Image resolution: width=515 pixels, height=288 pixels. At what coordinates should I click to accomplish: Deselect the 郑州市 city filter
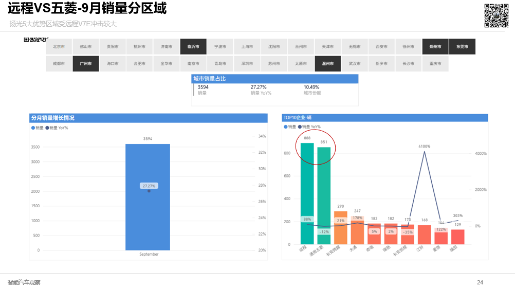pos(435,47)
